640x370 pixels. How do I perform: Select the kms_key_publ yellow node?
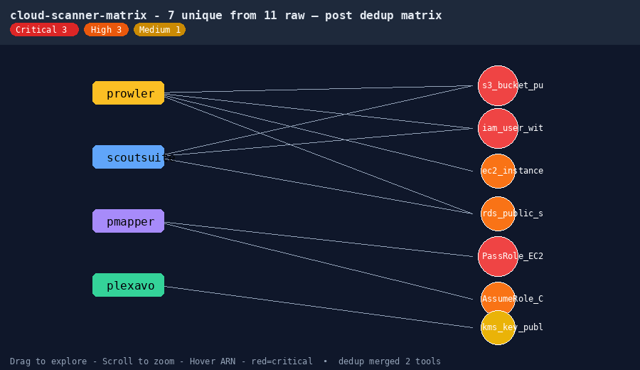click(x=498, y=327)
